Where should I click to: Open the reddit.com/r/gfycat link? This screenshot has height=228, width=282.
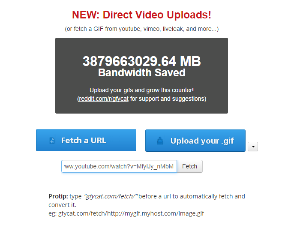pos(104,99)
